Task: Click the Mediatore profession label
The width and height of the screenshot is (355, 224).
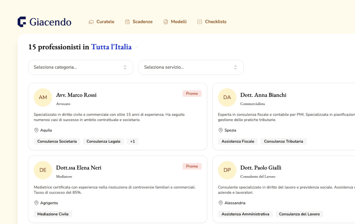Action: coord(64,176)
